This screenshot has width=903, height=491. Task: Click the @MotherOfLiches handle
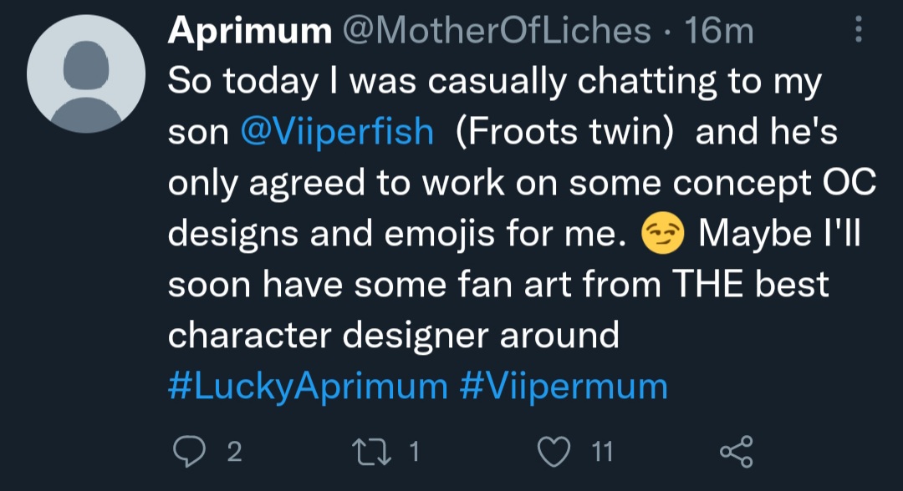[x=496, y=33]
